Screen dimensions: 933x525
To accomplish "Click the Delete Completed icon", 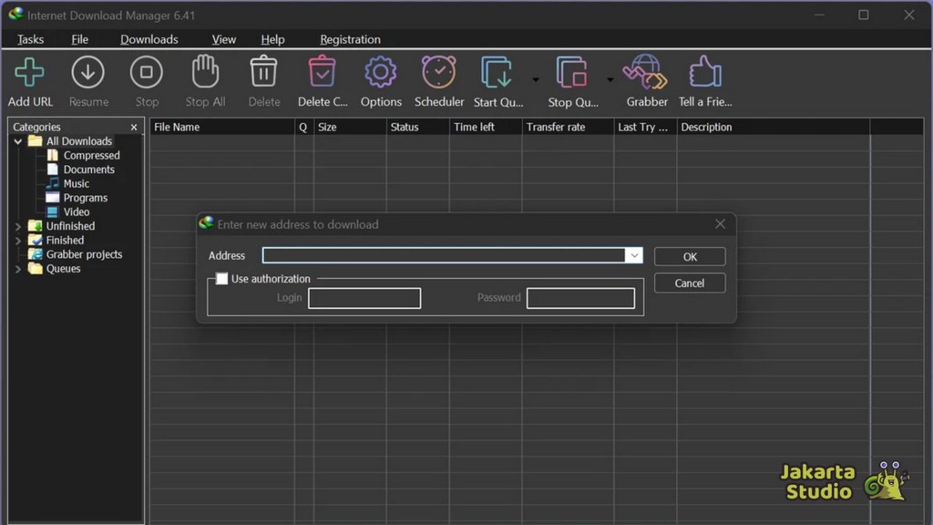I will (x=322, y=71).
